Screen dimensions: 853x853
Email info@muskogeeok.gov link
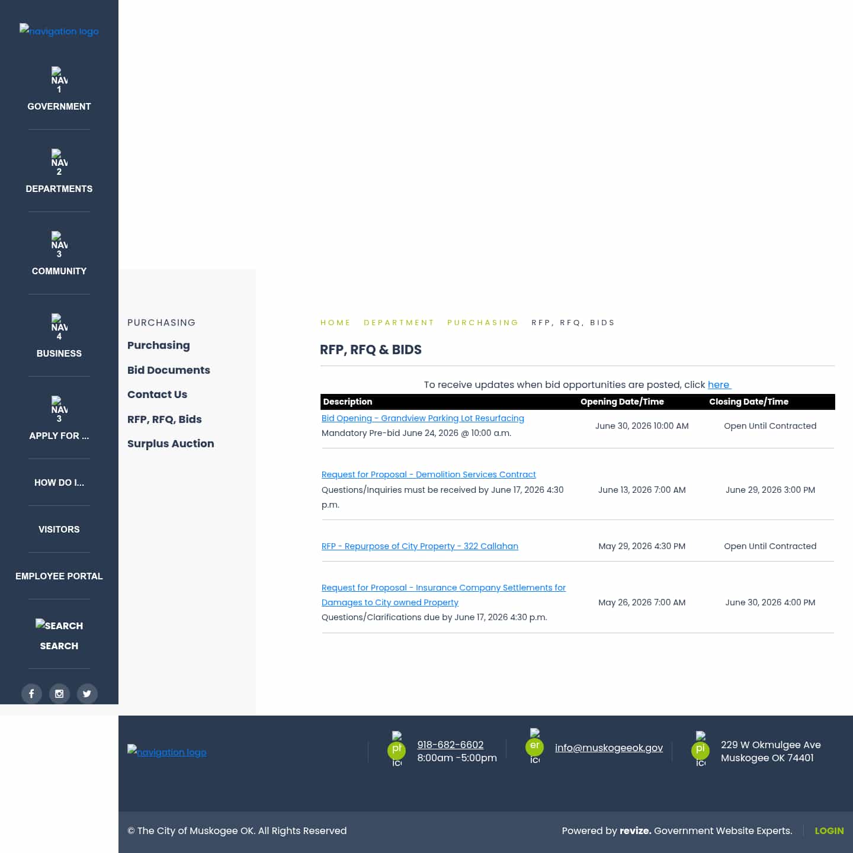tap(609, 748)
